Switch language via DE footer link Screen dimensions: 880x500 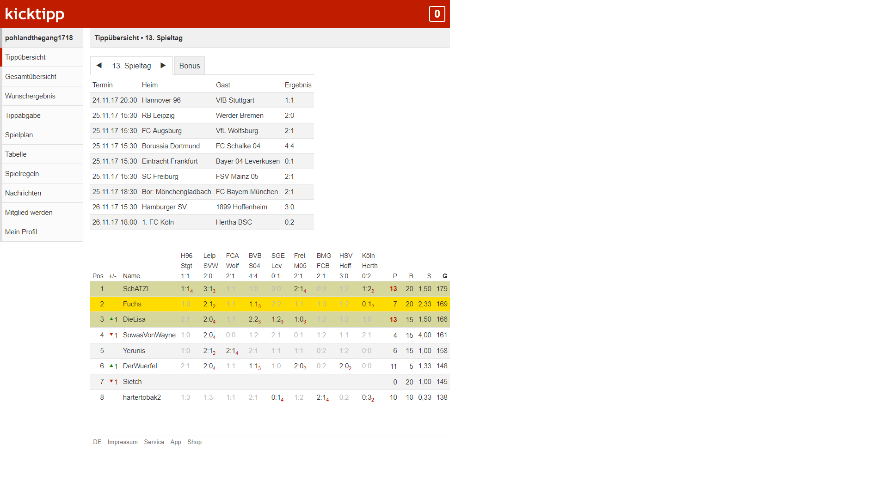point(97,442)
